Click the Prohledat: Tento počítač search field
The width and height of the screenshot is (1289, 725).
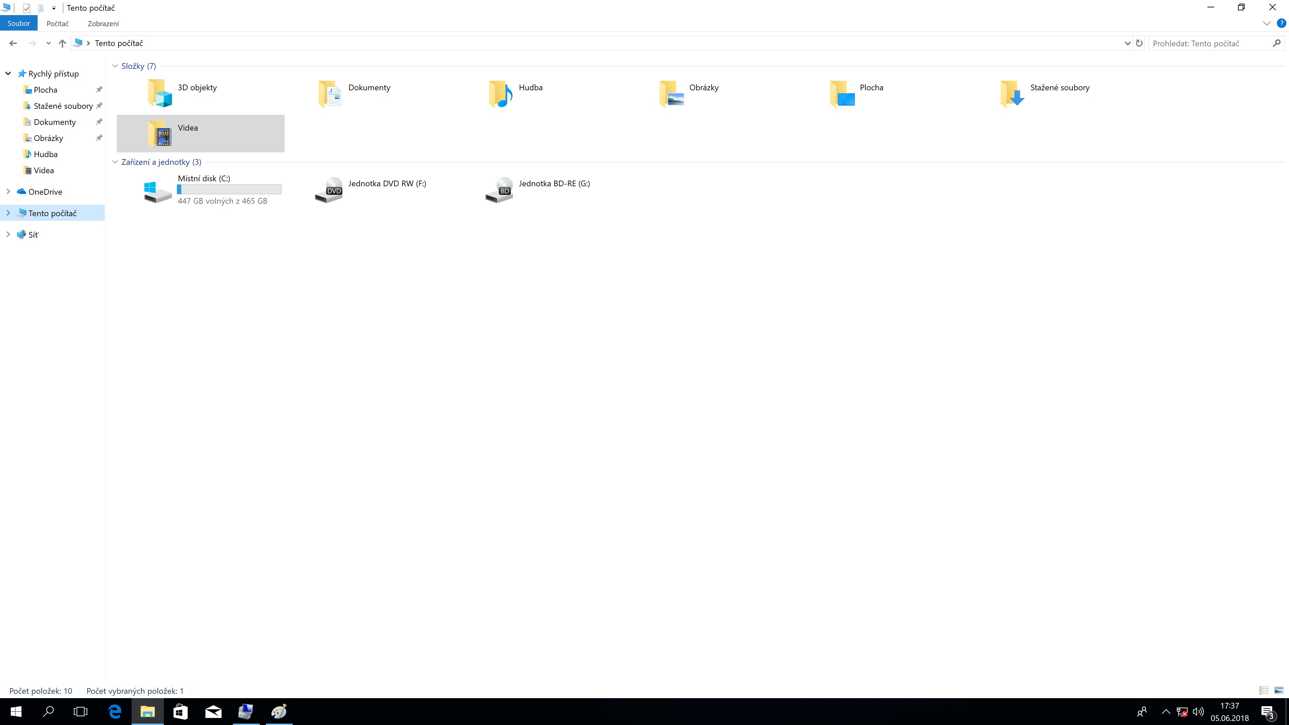(x=1210, y=44)
